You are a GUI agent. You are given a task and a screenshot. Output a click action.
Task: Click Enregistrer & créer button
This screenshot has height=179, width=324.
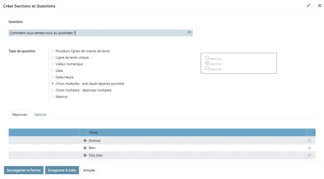click(x=62, y=171)
